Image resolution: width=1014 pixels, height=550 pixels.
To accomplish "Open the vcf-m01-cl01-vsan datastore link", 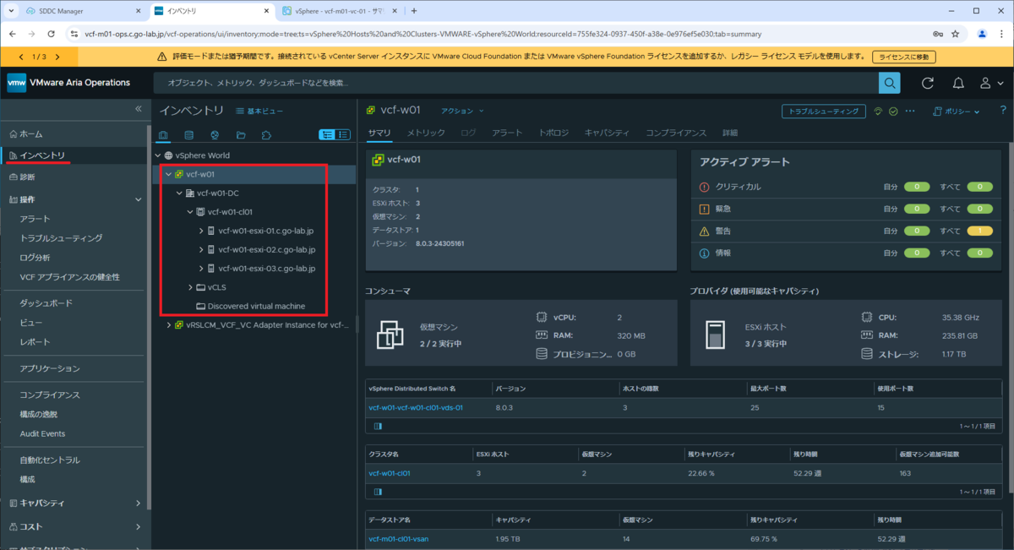I will point(399,539).
